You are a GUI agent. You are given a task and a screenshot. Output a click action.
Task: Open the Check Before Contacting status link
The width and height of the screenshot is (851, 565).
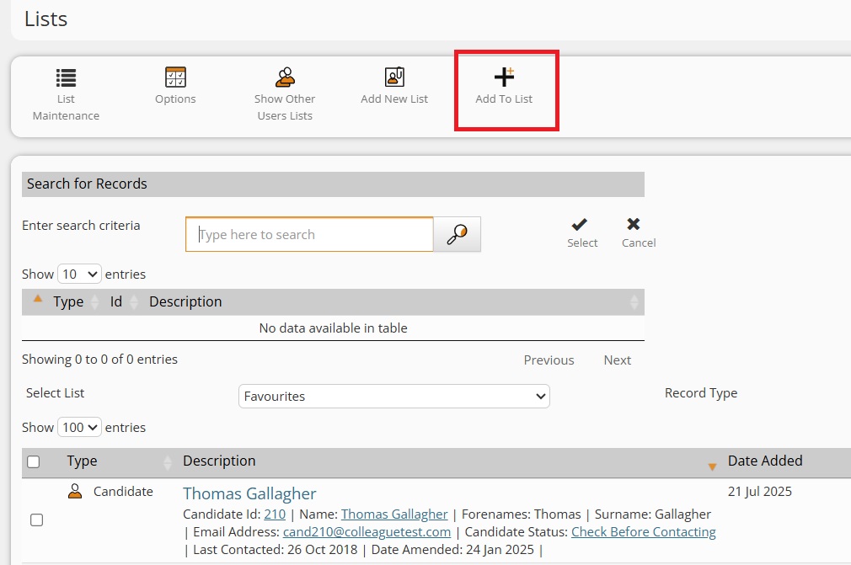pyautogui.click(x=643, y=532)
